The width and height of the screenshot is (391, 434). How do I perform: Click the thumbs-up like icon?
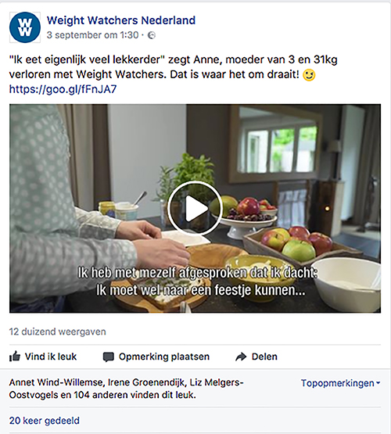[x=15, y=357]
